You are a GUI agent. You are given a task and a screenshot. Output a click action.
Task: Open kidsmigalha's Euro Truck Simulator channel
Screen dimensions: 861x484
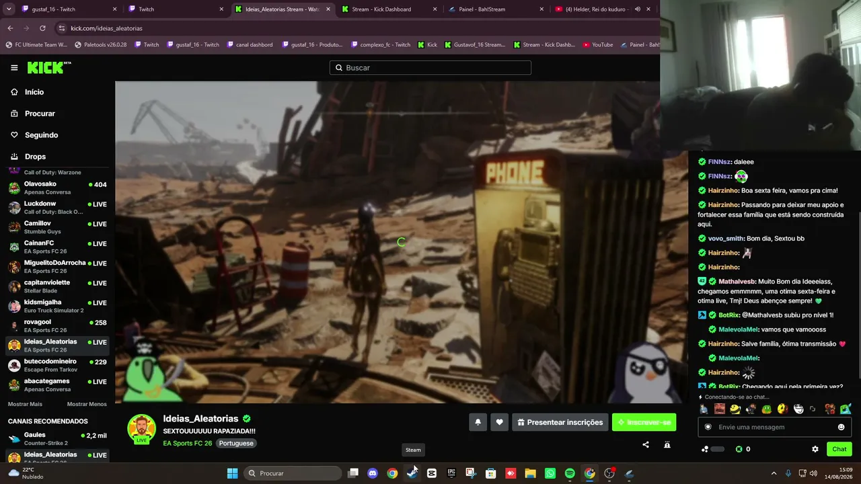pos(57,306)
